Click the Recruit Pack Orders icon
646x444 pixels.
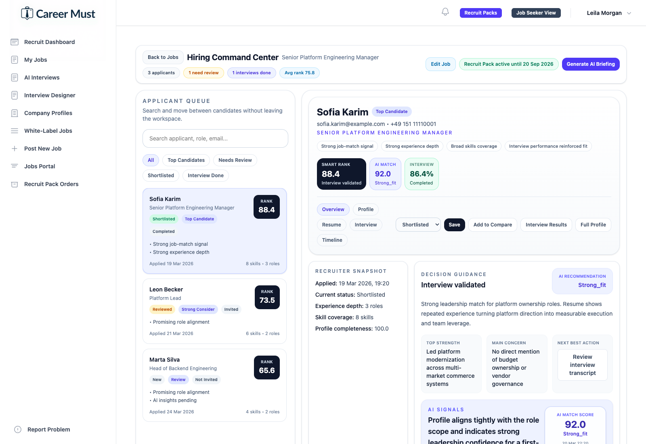15,184
